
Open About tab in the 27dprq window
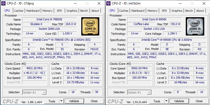[95, 11]
